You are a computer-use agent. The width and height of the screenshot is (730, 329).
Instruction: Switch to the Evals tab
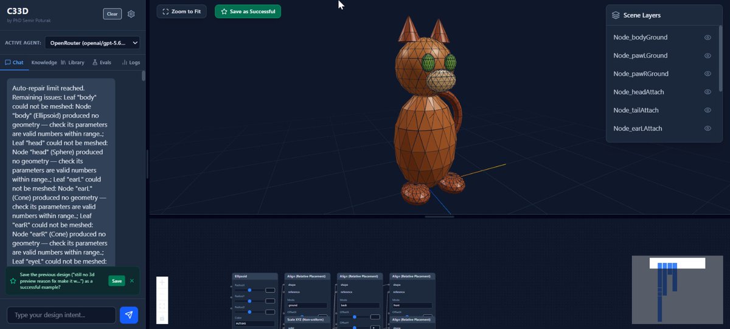(x=102, y=62)
